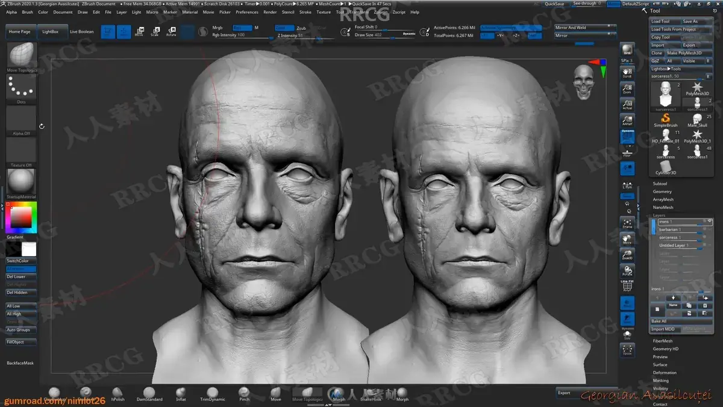The width and height of the screenshot is (723, 407).
Task: Click the BPR render icon
Action: [627, 51]
